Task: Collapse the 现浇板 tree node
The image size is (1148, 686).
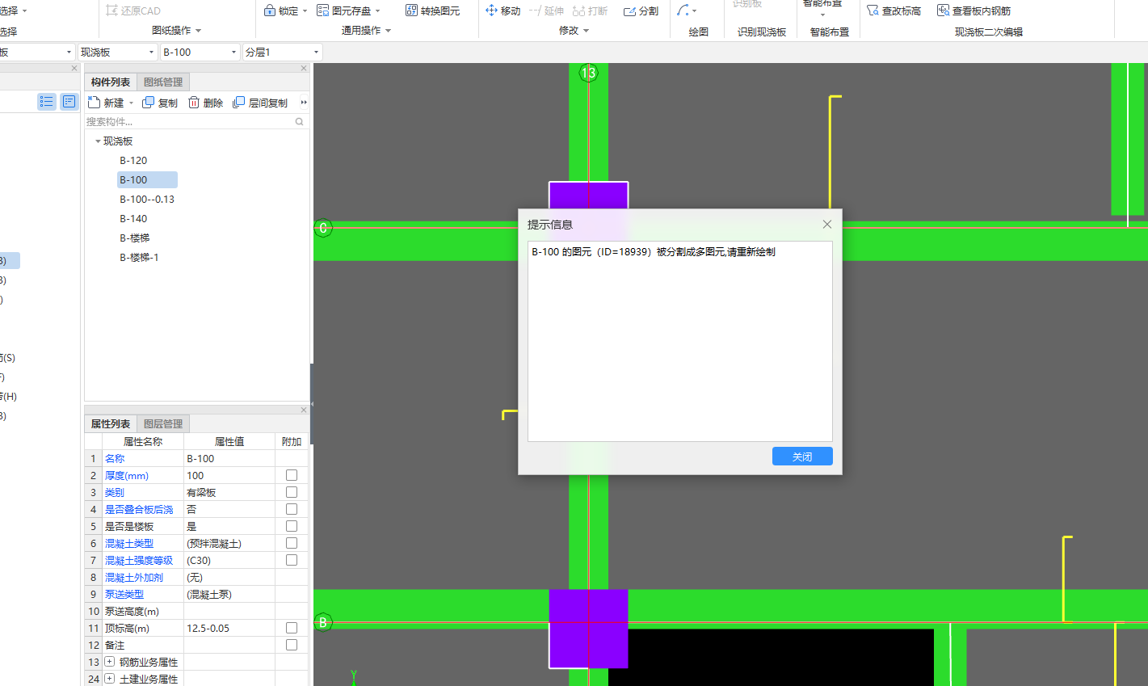Action: tap(98, 141)
